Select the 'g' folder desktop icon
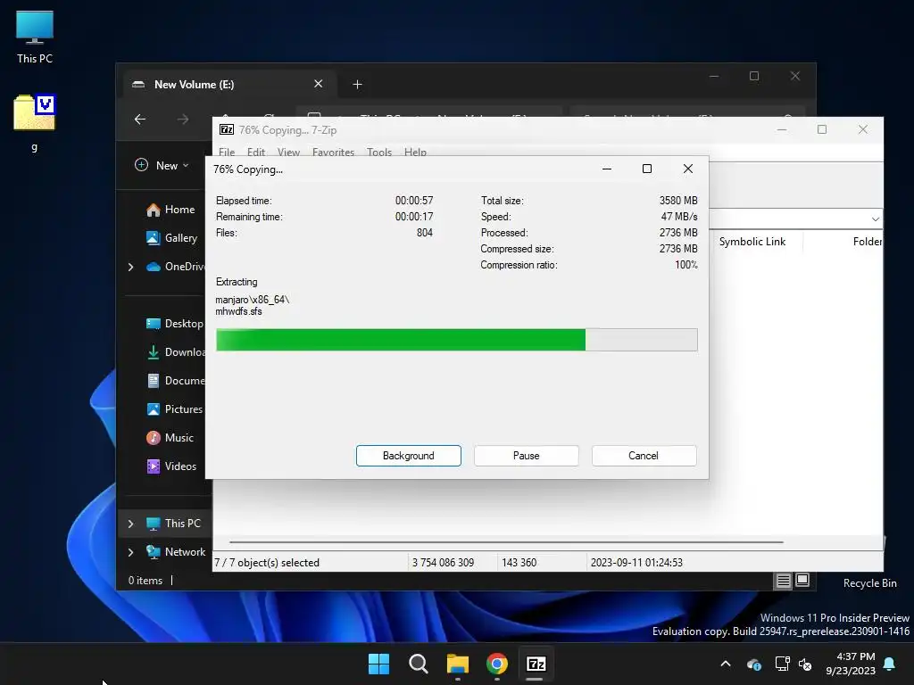The width and height of the screenshot is (914, 685). (35, 122)
